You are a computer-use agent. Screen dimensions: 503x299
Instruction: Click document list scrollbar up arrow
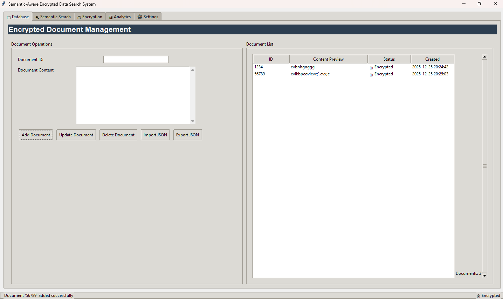coord(484,57)
